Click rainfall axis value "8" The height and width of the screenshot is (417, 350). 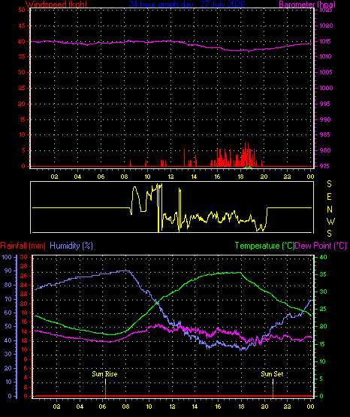[x=26, y=359]
